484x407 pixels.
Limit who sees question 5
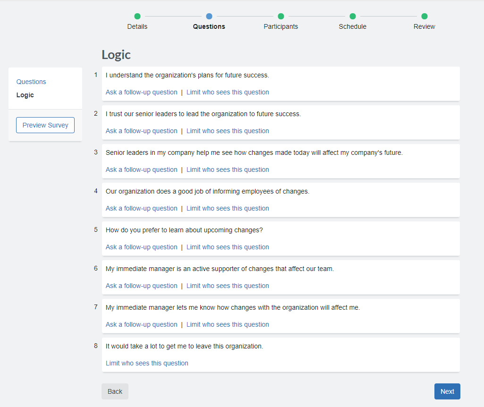[x=228, y=246]
